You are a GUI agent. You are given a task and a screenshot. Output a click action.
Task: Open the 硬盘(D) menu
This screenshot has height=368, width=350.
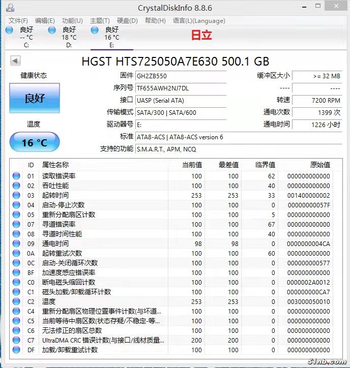[127, 21]
